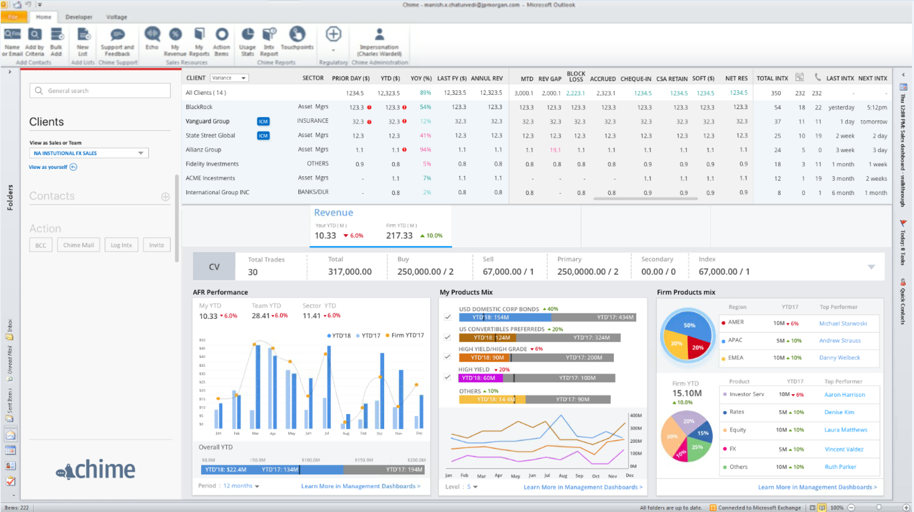Click the Invite button

tap(157, 245)
